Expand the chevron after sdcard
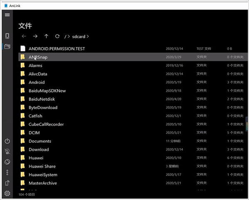Image resolution: width=249 pixels, height=200 pixels. [88, 37]
